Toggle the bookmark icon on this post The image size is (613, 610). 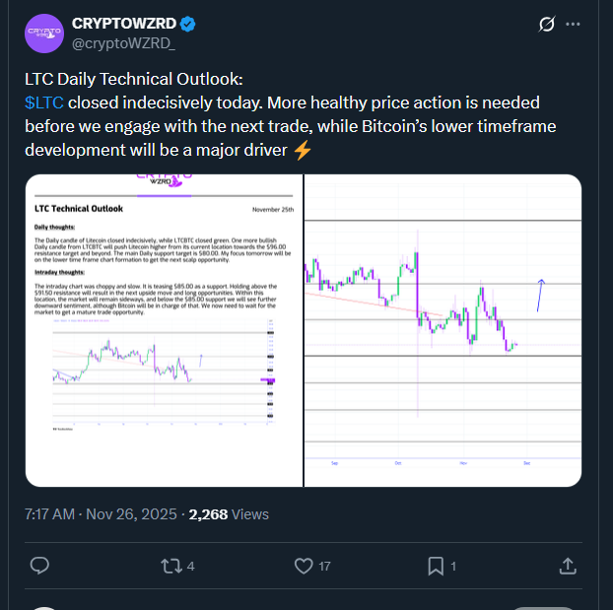(x=436, y=566)
